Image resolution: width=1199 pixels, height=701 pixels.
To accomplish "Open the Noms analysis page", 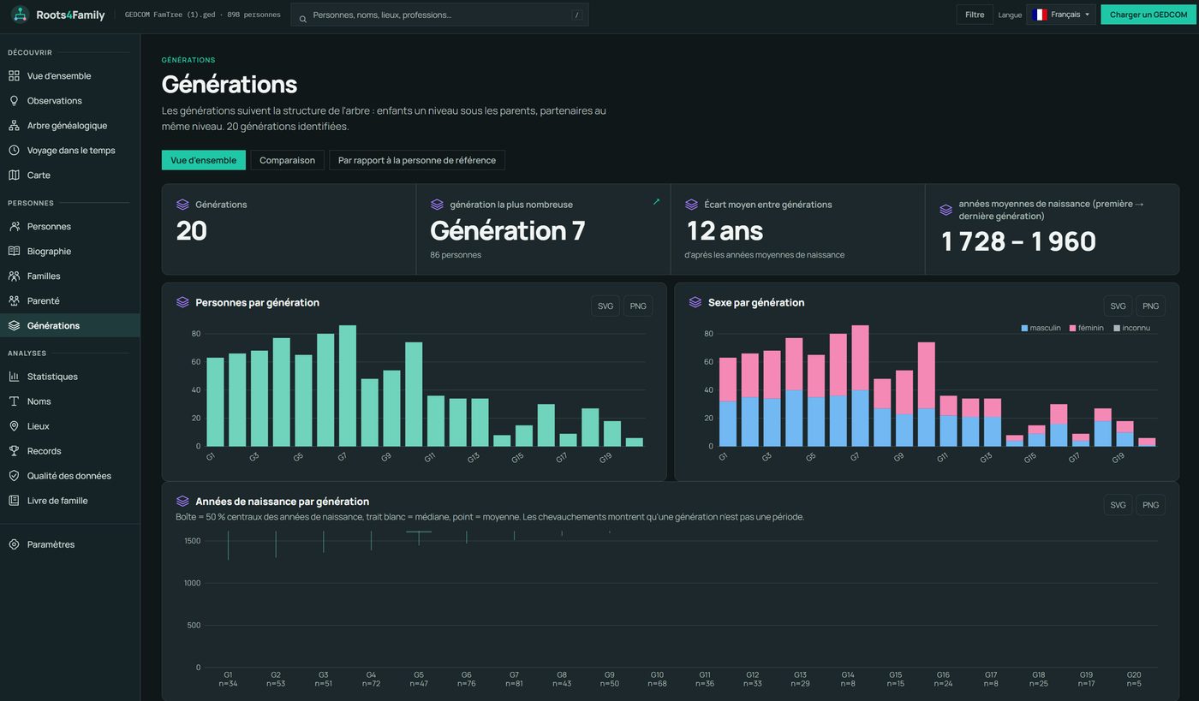I will click(x=69, y=401).
